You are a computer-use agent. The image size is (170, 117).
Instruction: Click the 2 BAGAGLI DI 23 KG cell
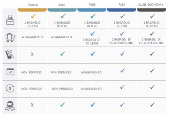[x=152, y=41]
